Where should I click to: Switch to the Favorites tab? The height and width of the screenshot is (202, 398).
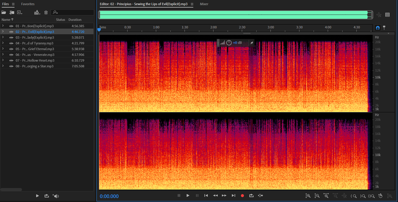click(x=28, y=4)
